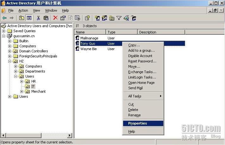Click the Refresh toolbar icon
This screenshot has width=225, height=145.
70,18
